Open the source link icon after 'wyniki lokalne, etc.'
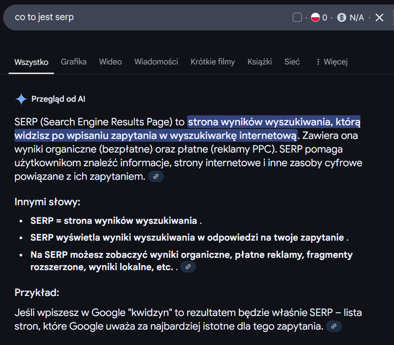The image size is (394, 345). click(188, 267)
